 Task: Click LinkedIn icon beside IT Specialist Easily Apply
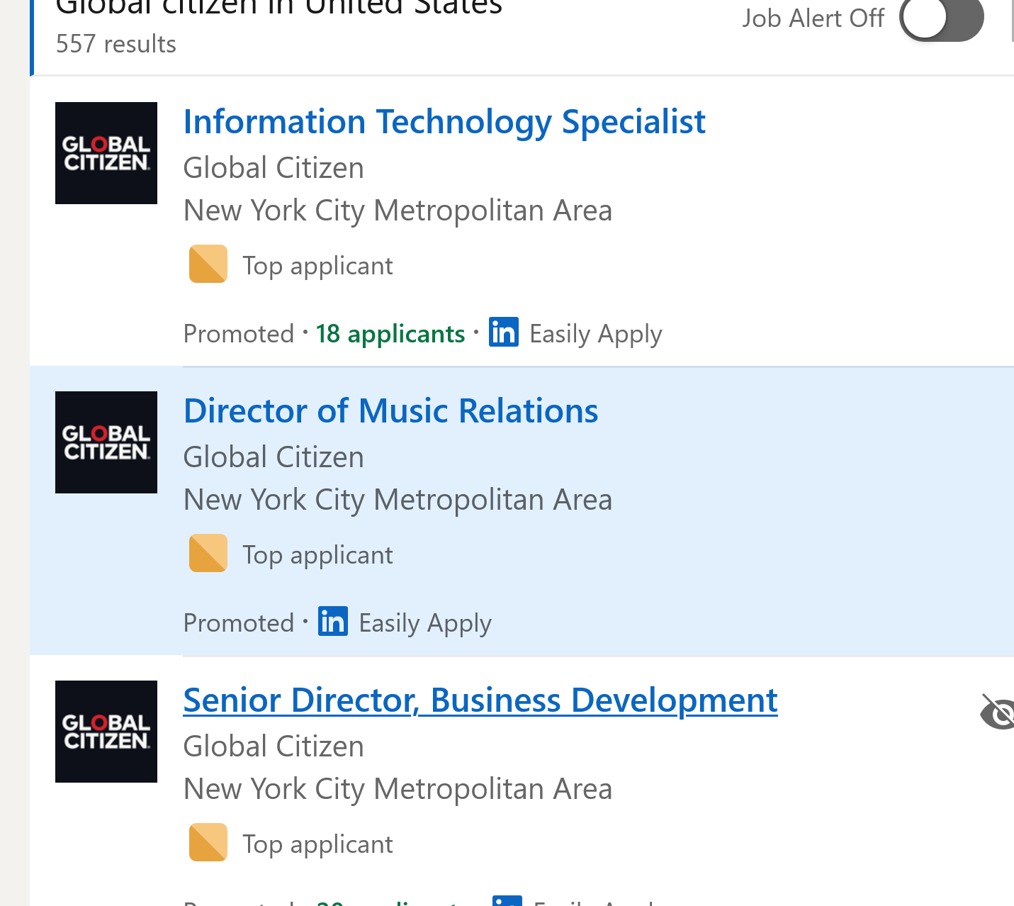[x=504, y=332]
